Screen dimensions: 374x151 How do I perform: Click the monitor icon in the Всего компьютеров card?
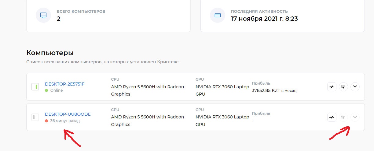tap(43, 15)
